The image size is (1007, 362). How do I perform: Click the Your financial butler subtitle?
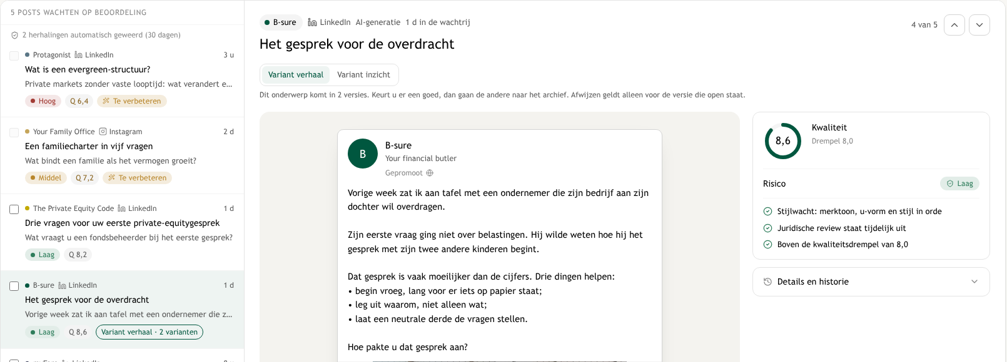pos(421,159)
